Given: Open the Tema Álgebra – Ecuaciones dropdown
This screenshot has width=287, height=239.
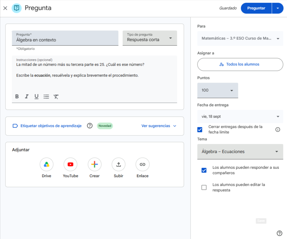Looking at the screenshot, I should click(240, 151).
